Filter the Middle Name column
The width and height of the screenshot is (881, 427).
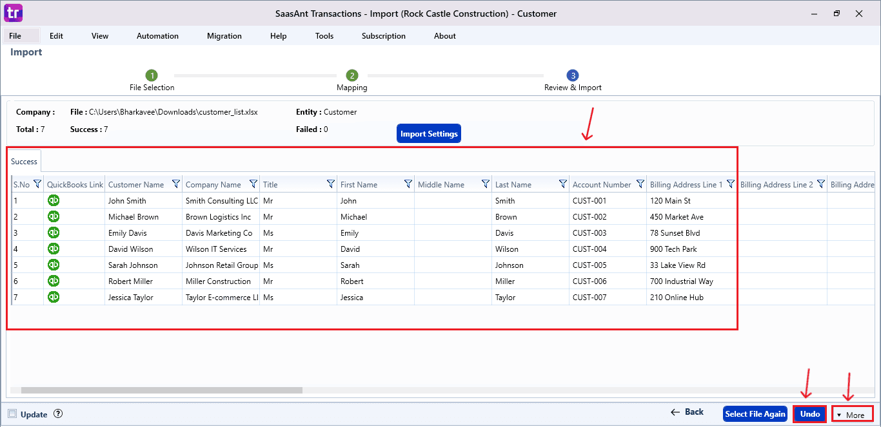(486, 184)
